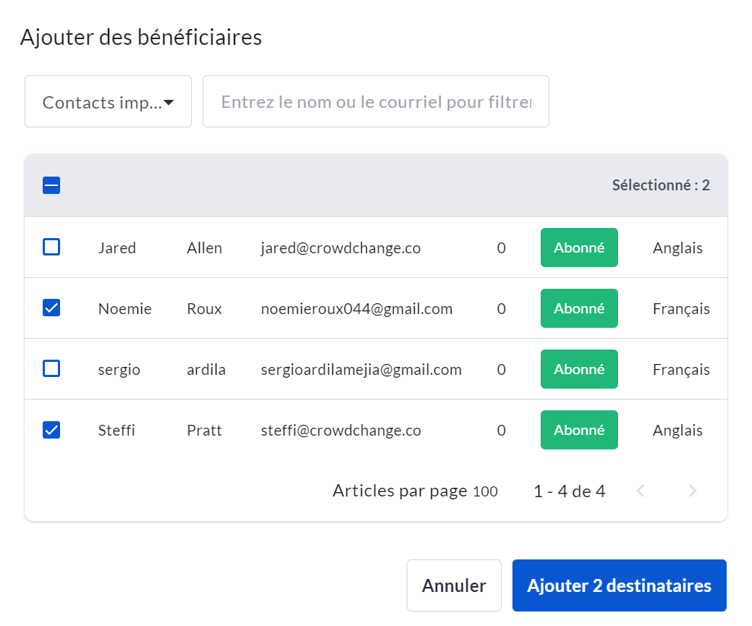The height and width of the screenshot is (626, 752).
Task: Go to previous page with left chevron
Action: coord(641,491)
